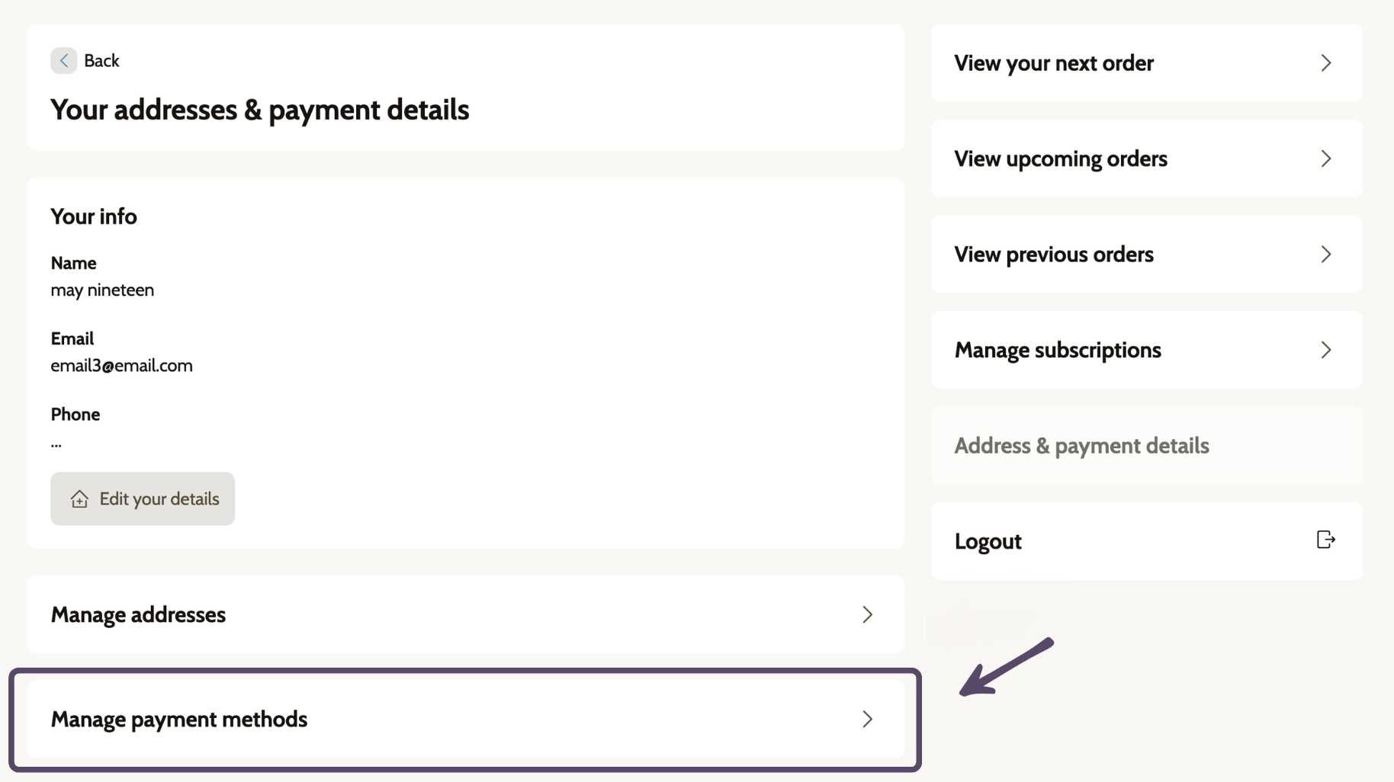The width and height of the screenshot is (1394, 782).
Task: Click the Edit your details button
Action: [143, 498]
